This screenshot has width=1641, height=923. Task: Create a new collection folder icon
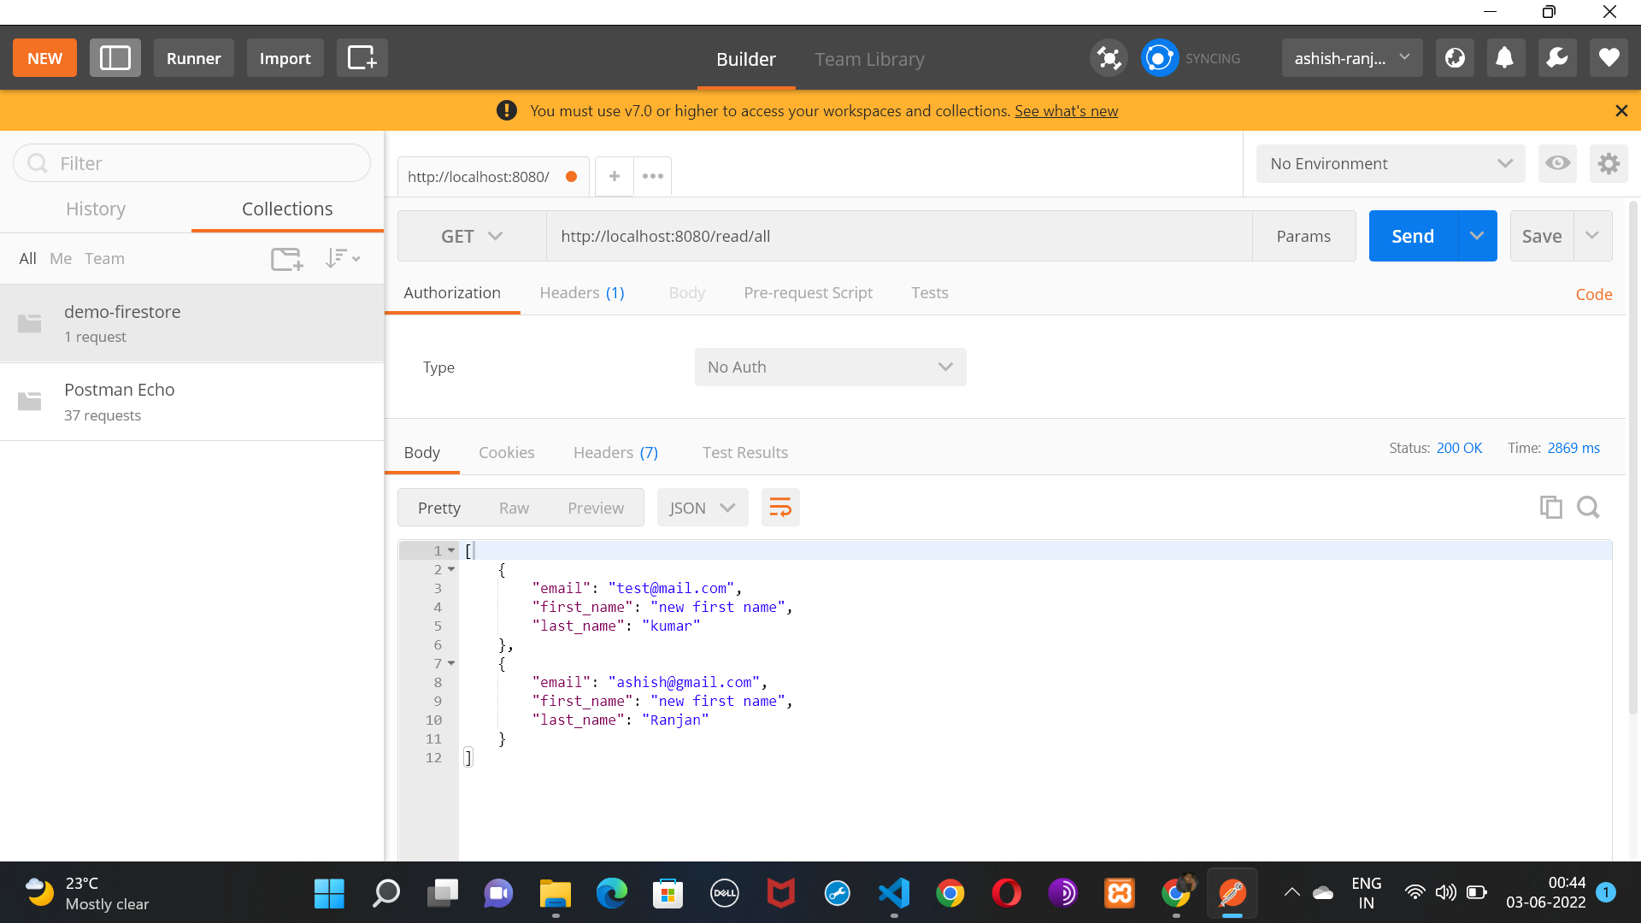[x=286, y=258]
